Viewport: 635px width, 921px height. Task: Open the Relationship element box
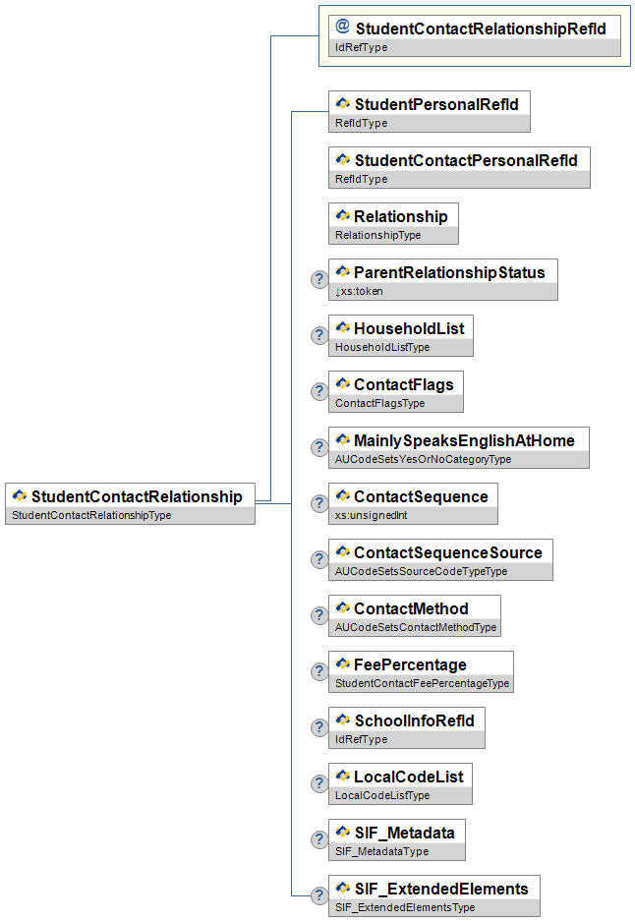400,216
